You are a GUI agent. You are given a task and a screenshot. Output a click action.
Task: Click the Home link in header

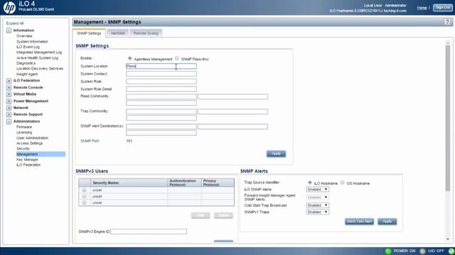click(x=422, y=8)
